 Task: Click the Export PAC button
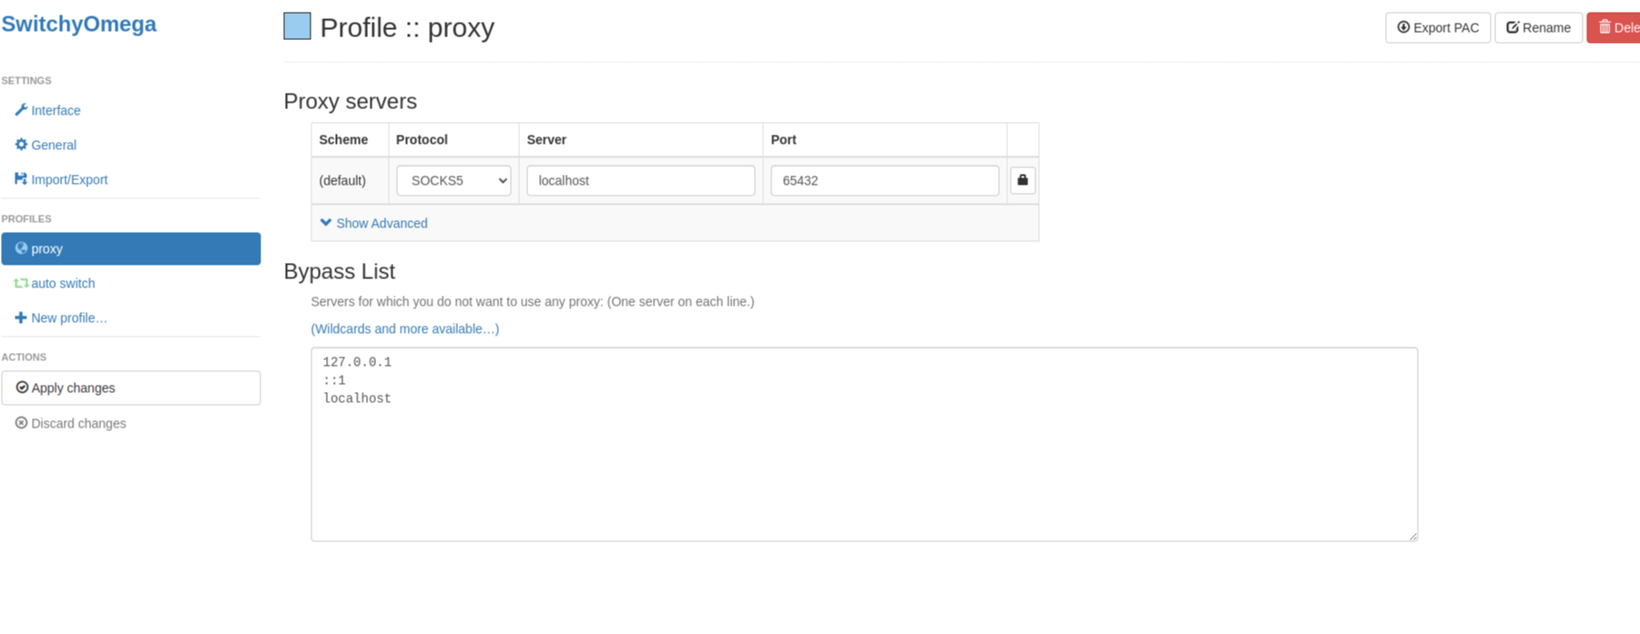click(1437, 28)
